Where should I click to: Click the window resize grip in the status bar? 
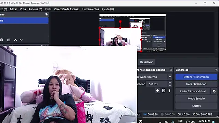click(x=217, y=116)
